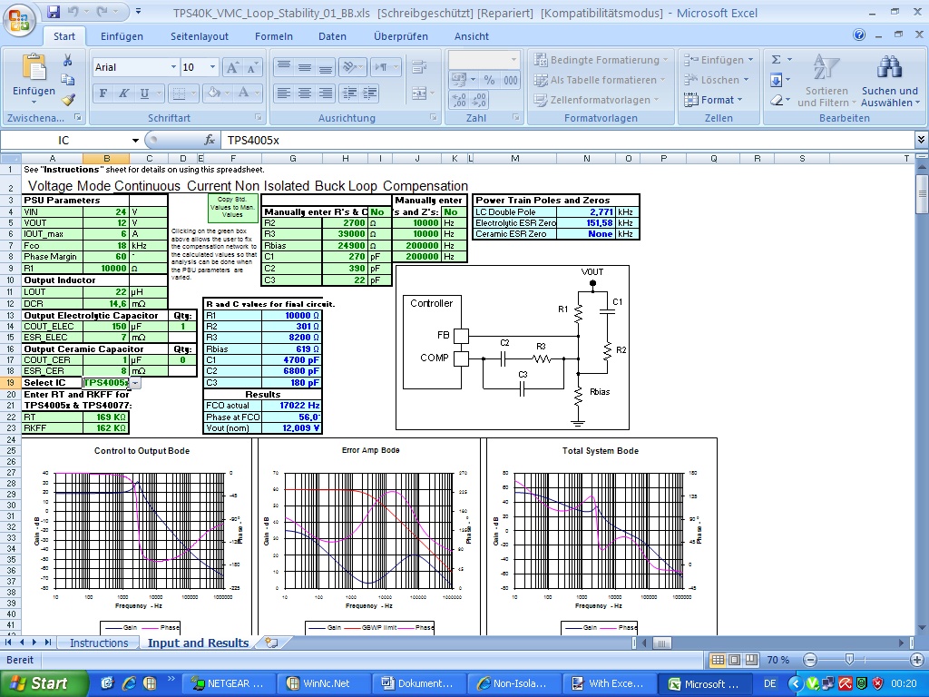The width and height of the screenshot is (929, 697).
Task: Click the wrap text icon
Action: pos(419,67)
